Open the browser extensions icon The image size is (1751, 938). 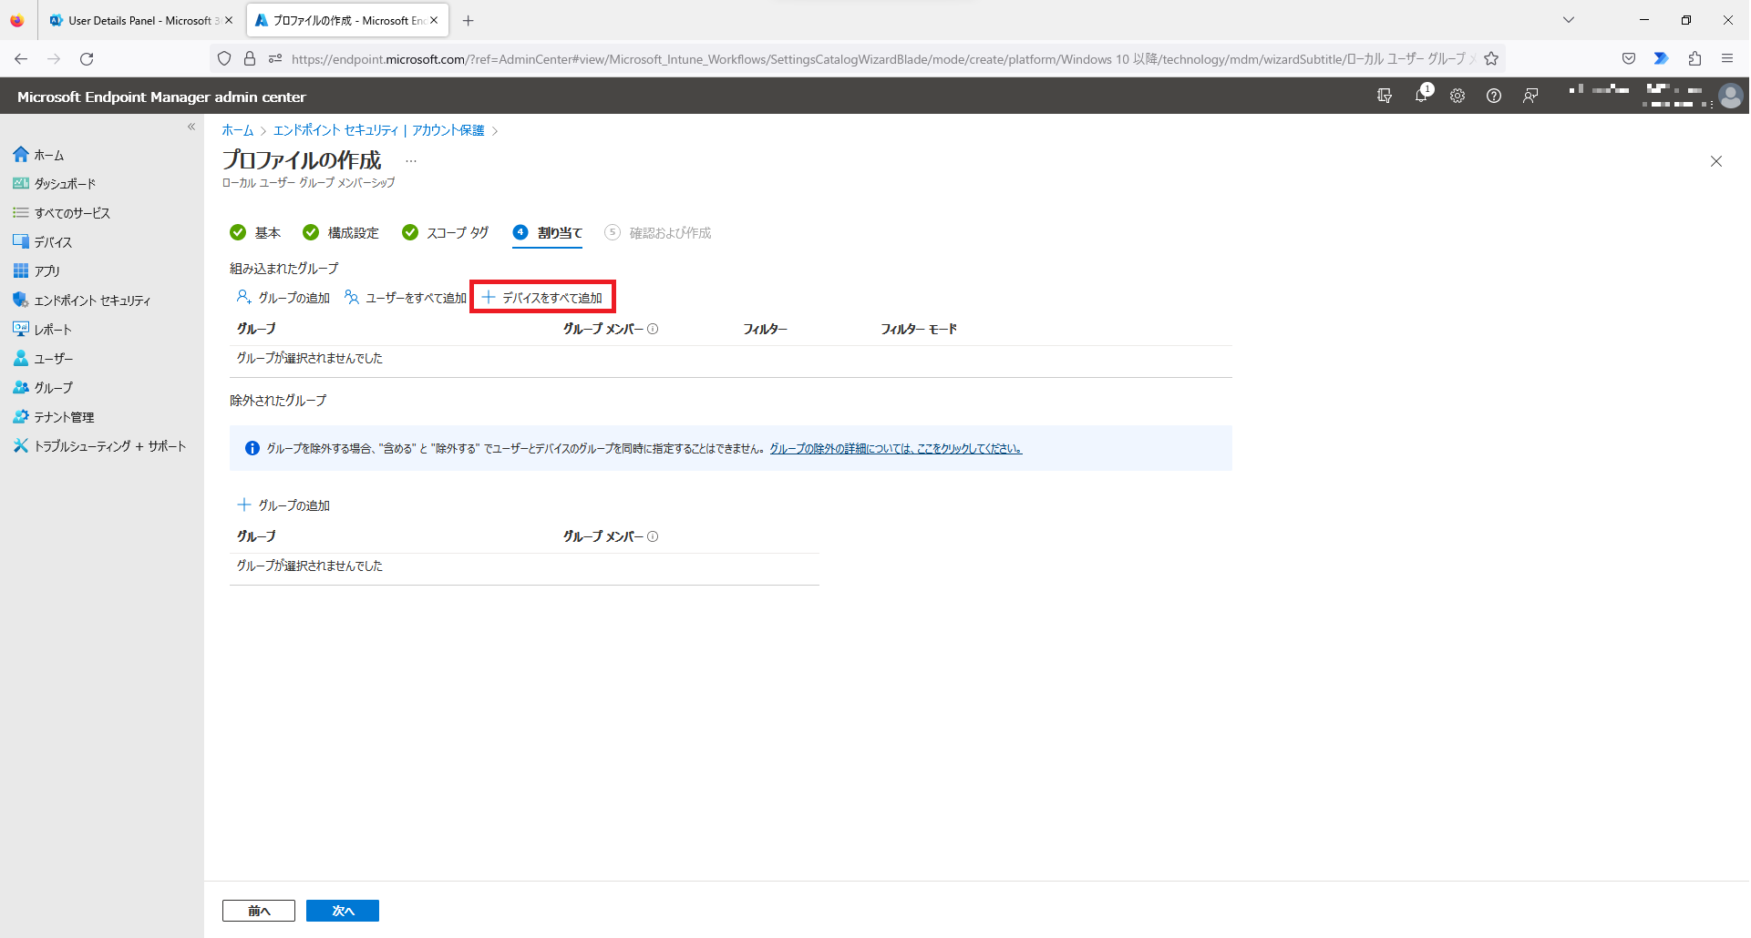pyautogui.click(x=1694, y=59)
